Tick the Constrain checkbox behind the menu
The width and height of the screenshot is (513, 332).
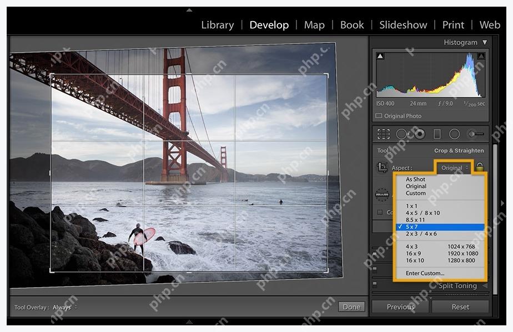click(380, 212)
